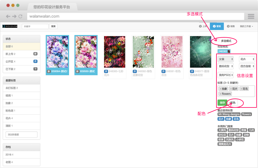
Task: Remove the flowers tag via its x
Action: [x=221, y=94]
